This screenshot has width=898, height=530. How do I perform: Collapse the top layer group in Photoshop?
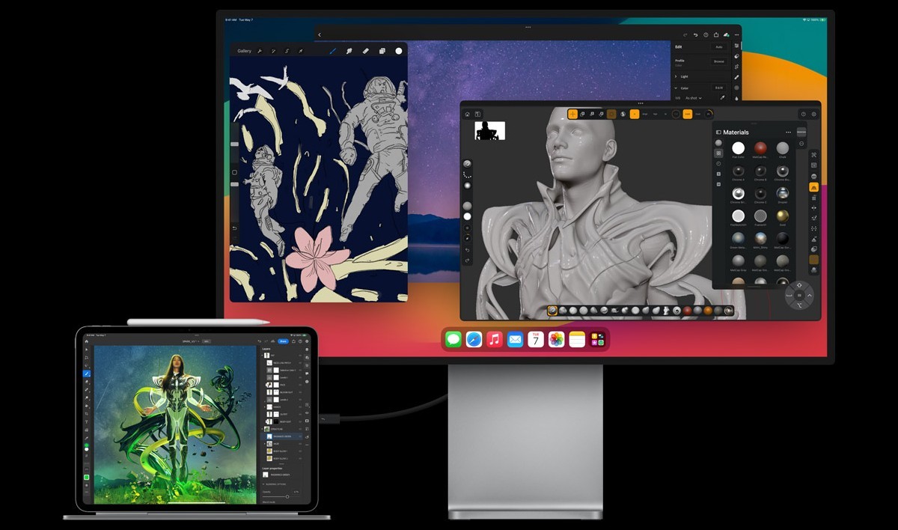263,356
